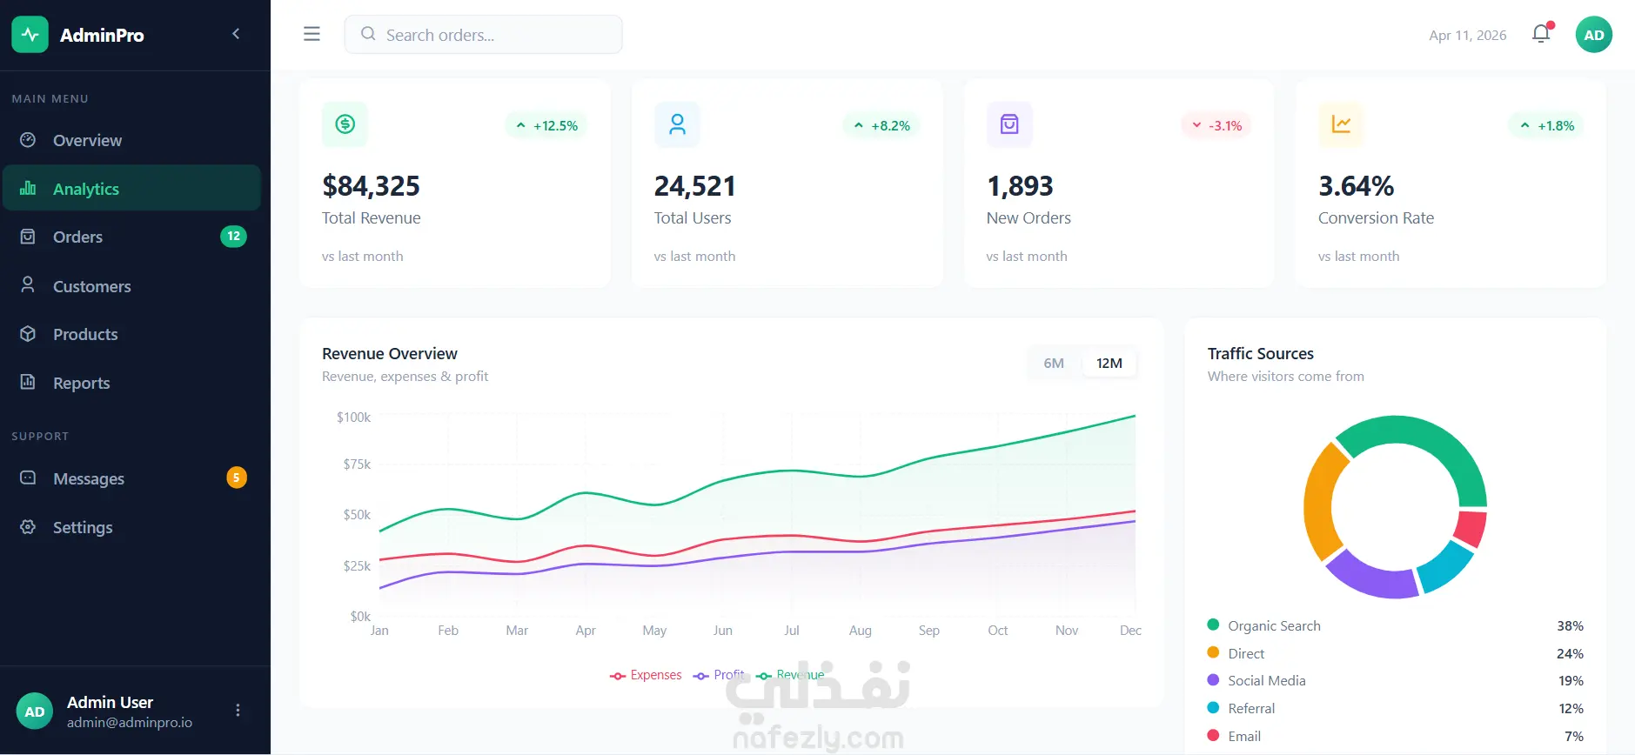The image size is (1635, 755).
Task: Open the notifications bell
Action: 1541,34
